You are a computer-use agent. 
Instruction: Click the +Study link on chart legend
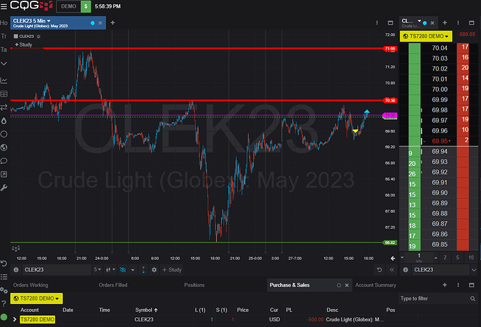[x=24, y=45]
